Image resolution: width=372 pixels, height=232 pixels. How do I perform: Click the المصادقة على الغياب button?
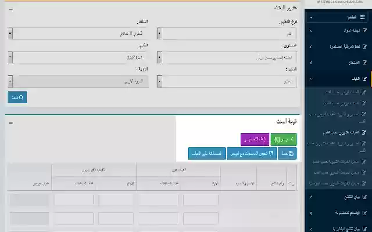pos(207,153)
